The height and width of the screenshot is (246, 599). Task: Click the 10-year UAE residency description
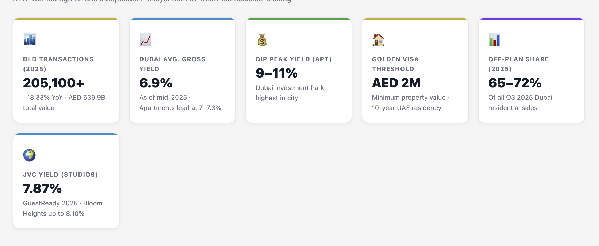(407, 108)
